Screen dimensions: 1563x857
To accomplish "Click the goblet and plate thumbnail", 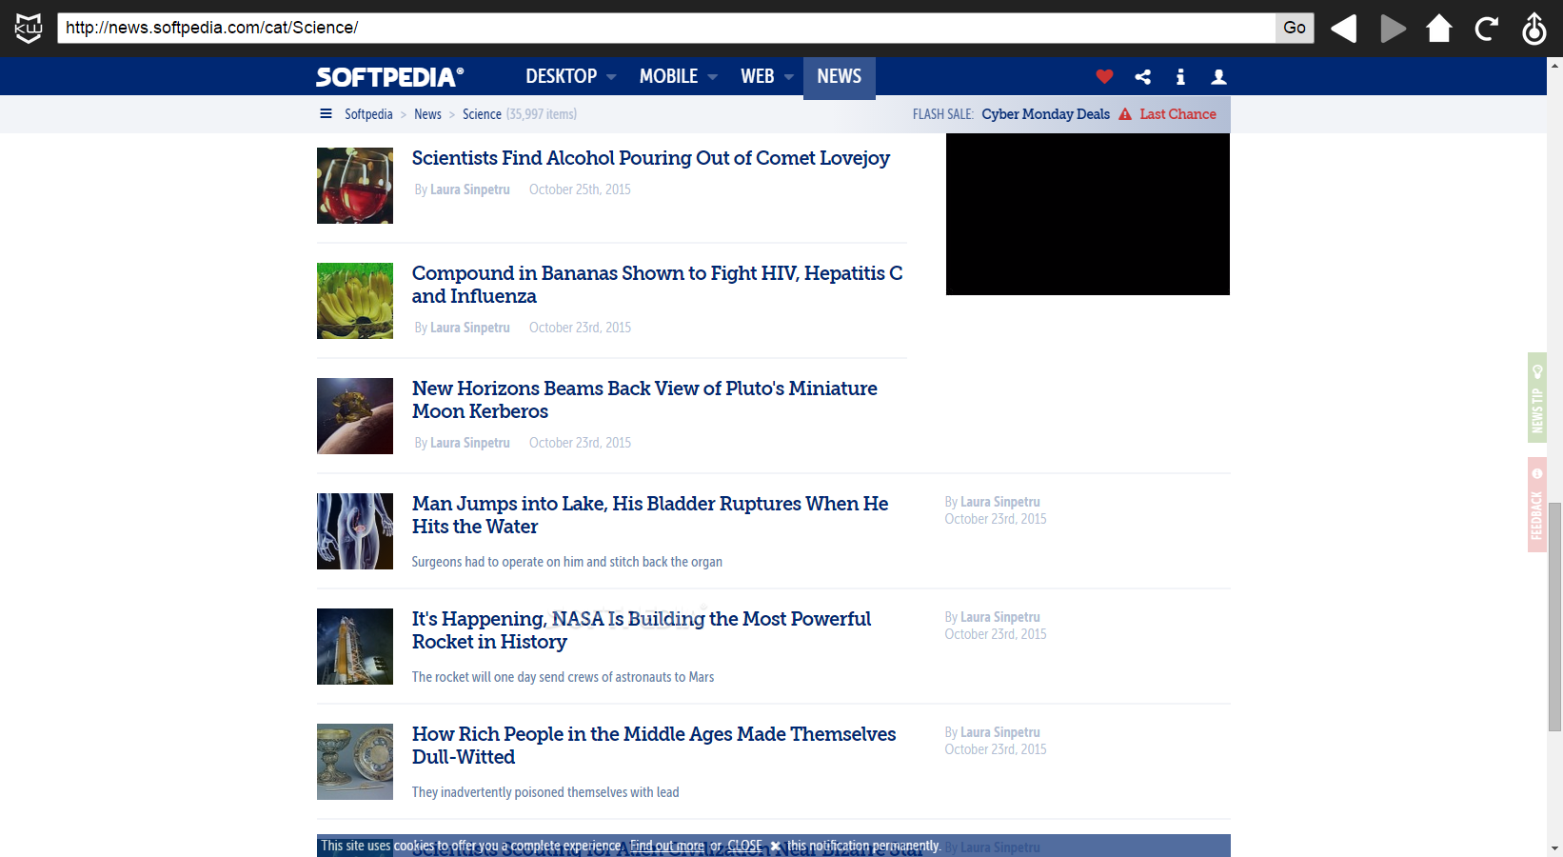I will click(x=355, y=762).
